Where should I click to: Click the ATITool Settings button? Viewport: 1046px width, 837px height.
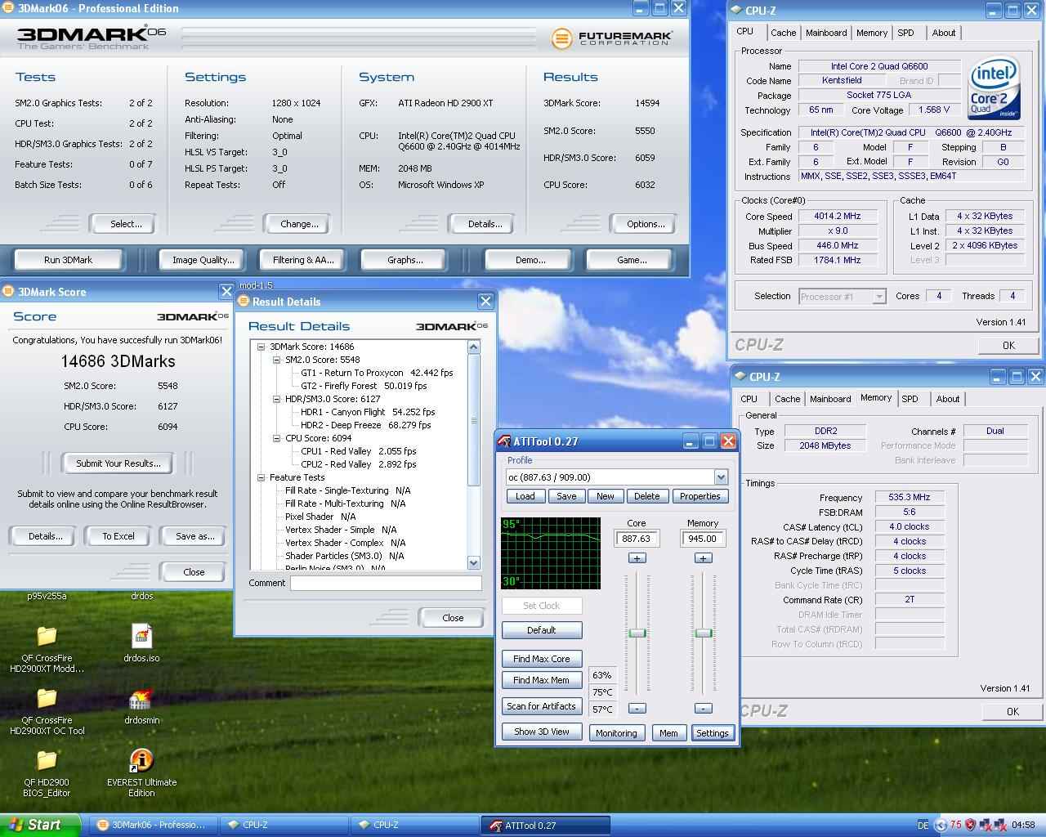pos(712,733)
